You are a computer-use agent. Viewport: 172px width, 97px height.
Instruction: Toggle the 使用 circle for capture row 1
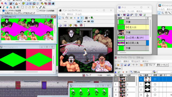(155, 84)
